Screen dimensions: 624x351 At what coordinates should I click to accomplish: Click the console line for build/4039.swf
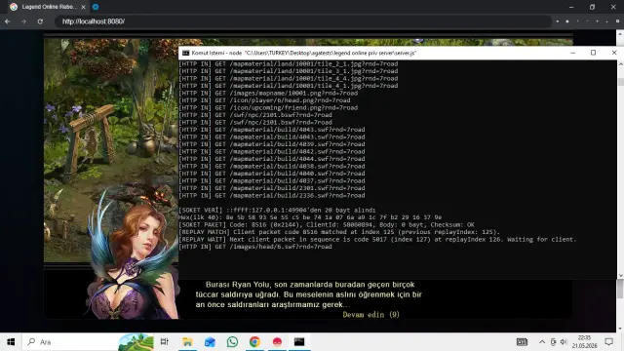click(272, 144)
